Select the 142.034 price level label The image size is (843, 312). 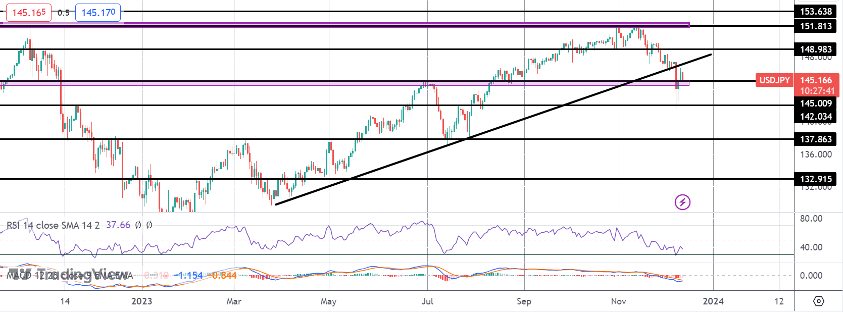tap(815, 117)
